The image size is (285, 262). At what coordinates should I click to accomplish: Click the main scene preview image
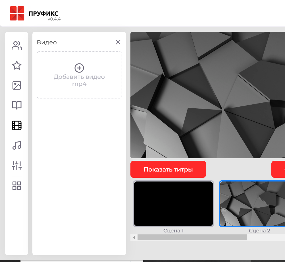point(208,95)
